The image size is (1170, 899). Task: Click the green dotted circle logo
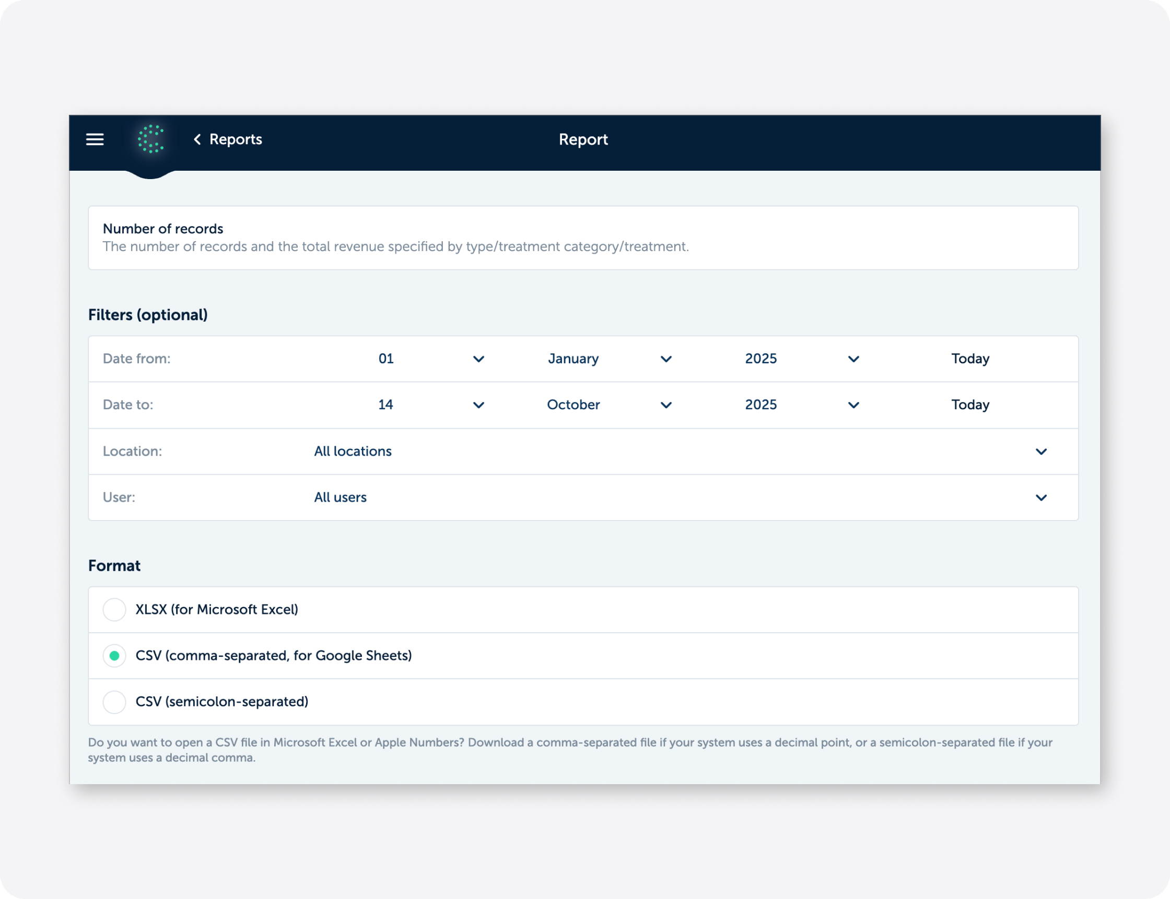pos(150,140)
